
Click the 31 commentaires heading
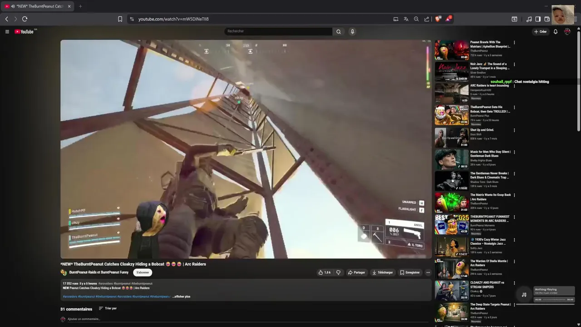[x=76, y=309]
